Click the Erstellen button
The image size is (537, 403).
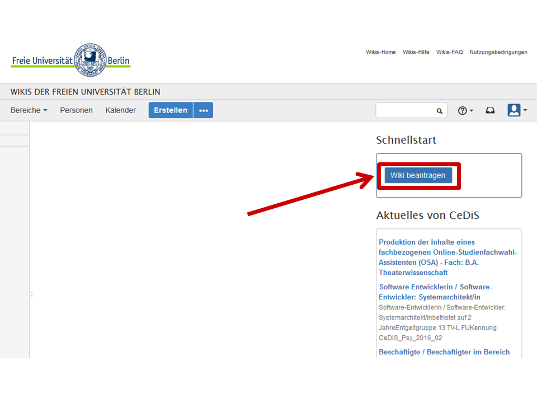tap(171, 110)
